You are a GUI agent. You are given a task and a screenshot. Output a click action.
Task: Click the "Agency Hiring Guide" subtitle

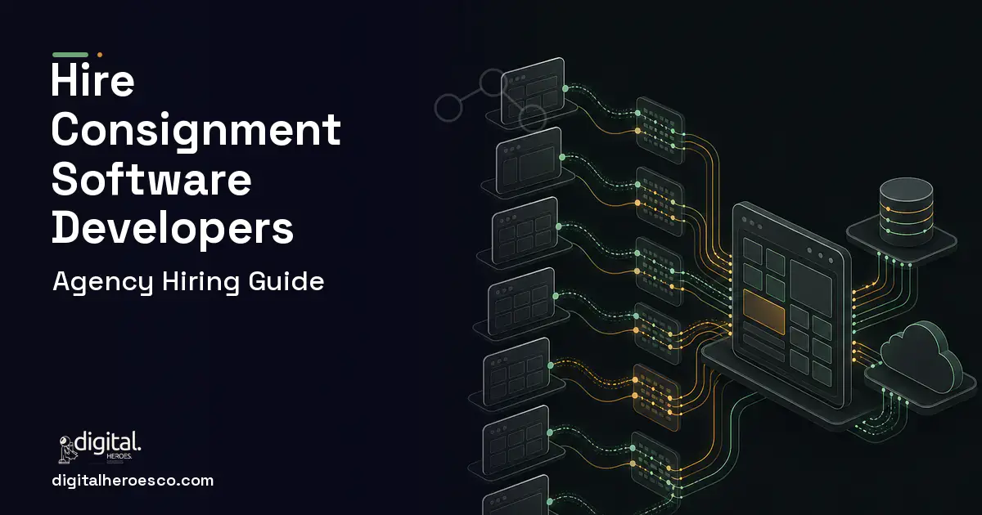pyautogui.click(x=188, y=282)
